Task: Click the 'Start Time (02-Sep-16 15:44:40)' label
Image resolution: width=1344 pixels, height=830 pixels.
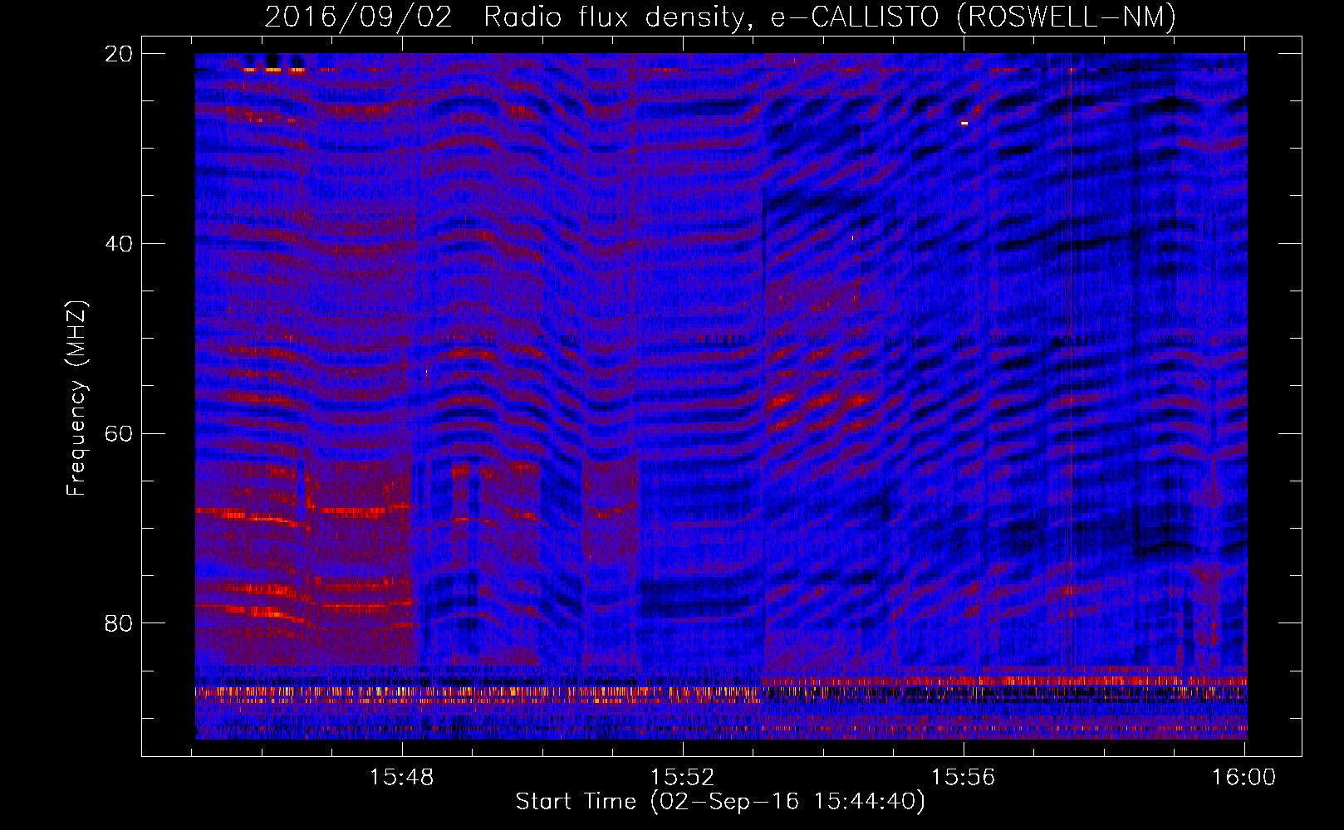Action: (x=720, y=802)
